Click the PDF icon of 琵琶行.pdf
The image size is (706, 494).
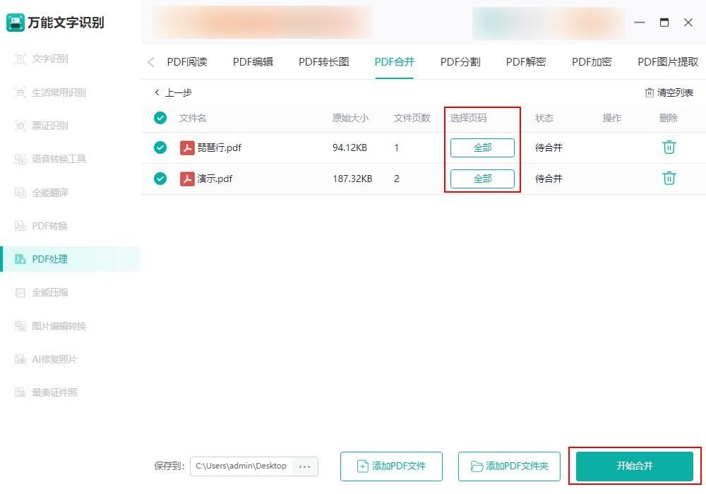[187, 147]
